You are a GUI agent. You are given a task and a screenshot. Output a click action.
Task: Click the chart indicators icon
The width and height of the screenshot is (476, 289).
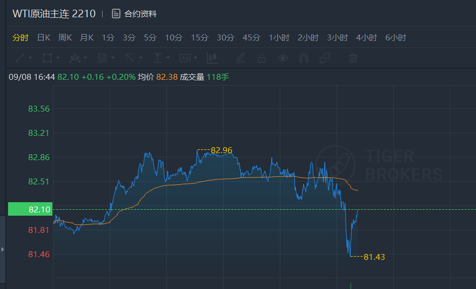tap(212, 58)
